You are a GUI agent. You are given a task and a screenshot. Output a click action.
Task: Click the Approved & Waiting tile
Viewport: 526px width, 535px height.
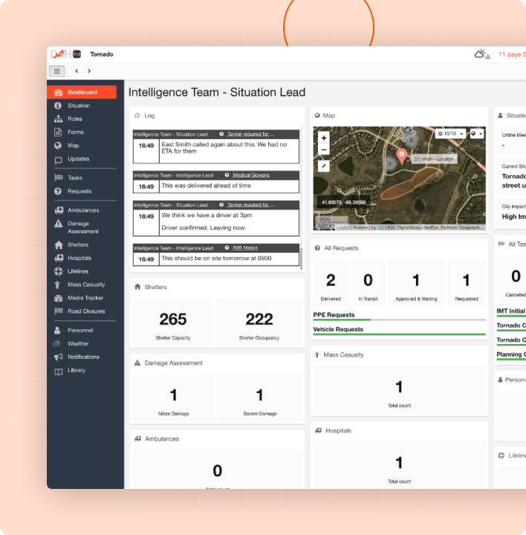pyautogui.click(x=416, y=283)
